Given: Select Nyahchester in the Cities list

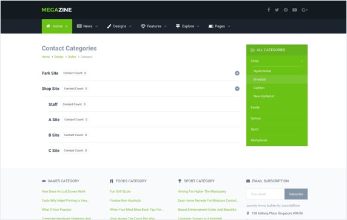Looking at the screenshot, I should (263, 71).
